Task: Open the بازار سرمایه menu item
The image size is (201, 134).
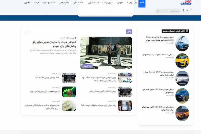Action: (63, 3)
